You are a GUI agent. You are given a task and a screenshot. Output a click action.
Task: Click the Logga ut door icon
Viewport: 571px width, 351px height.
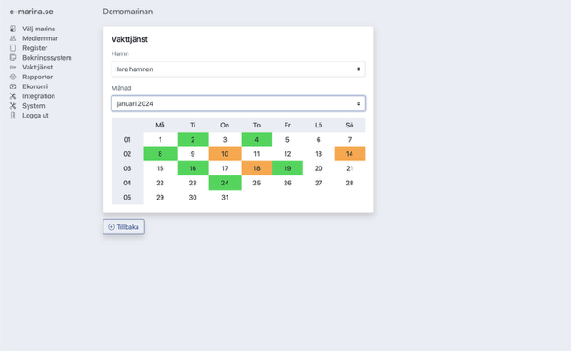(x=13, y=115)
